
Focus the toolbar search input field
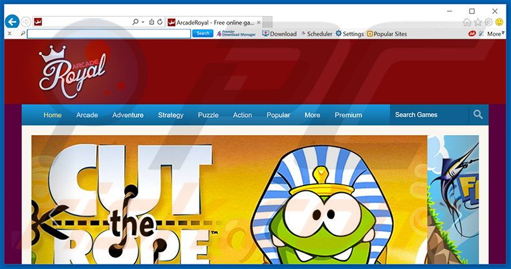click(109, 34)
